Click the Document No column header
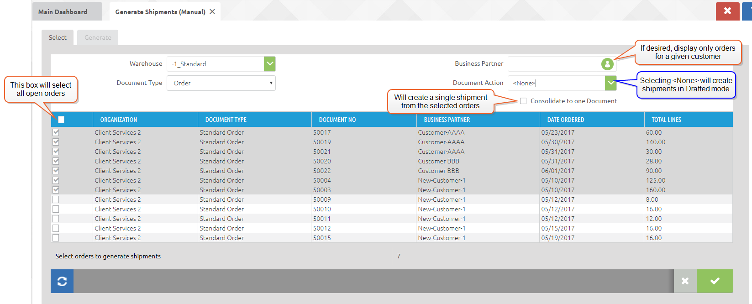Viewport: 752px width, 304px height. [x=337, y=120]
